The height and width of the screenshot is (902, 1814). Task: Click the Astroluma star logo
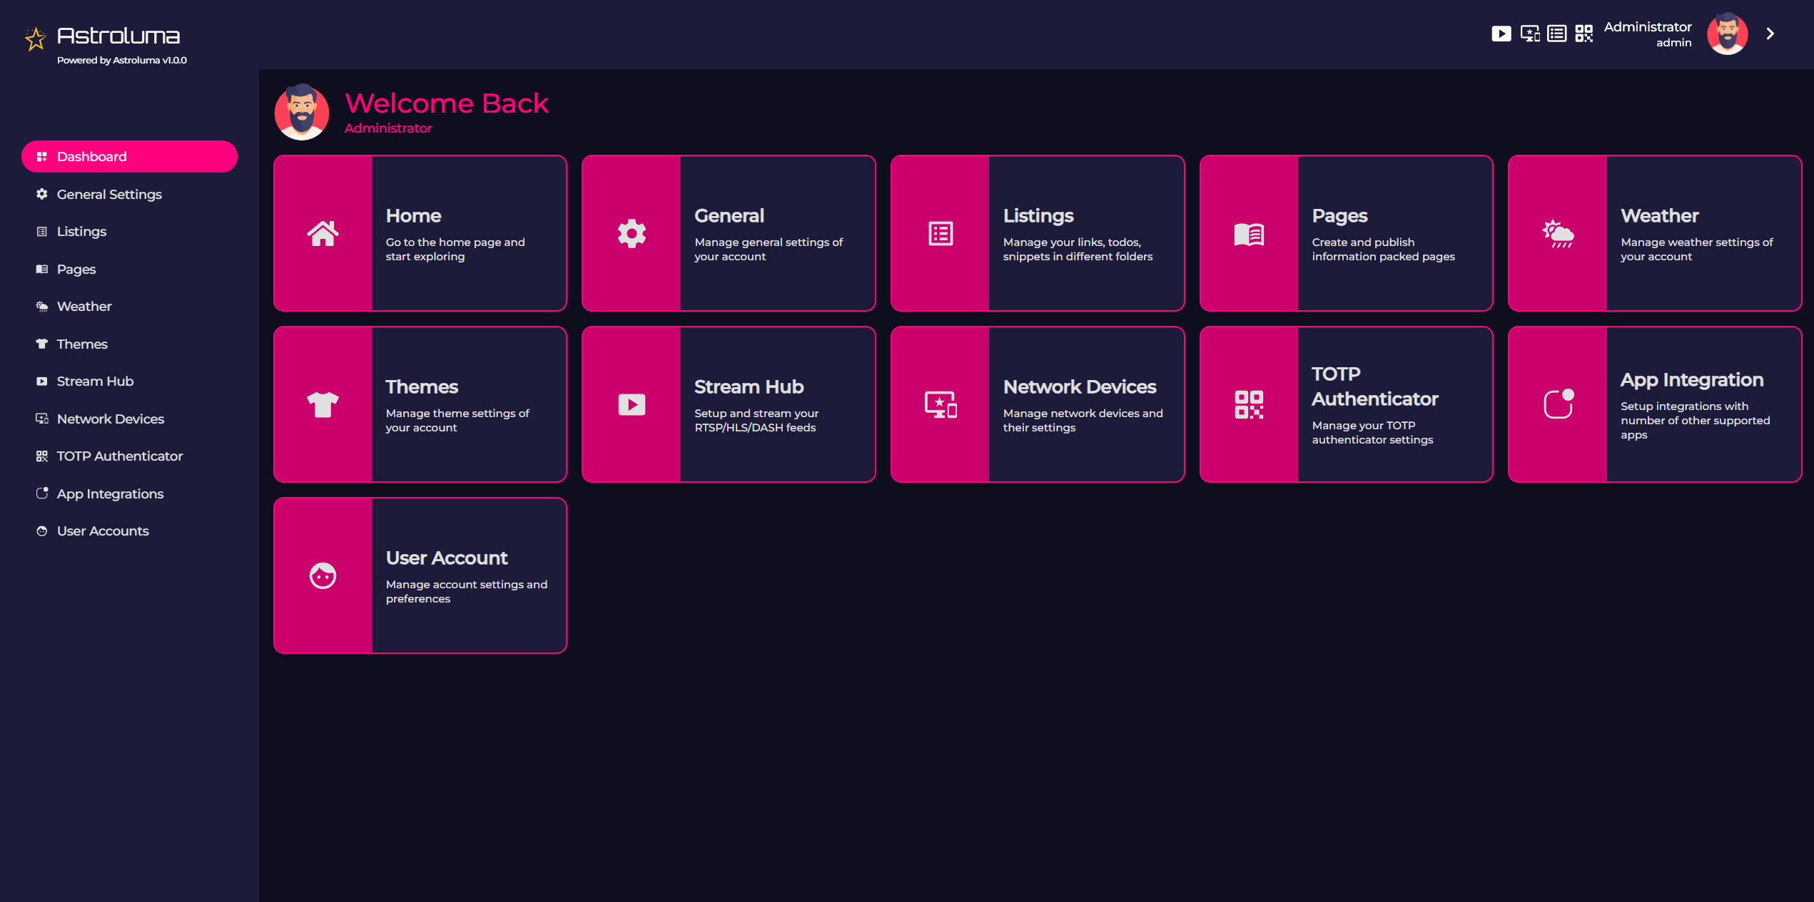pyautogui.click(x=35, y=39)
